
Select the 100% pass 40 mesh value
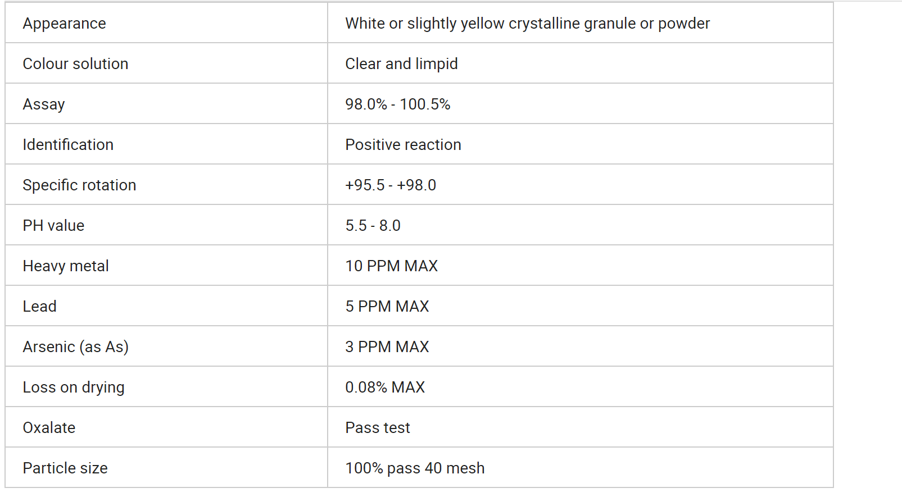click(x=415, y=468)
